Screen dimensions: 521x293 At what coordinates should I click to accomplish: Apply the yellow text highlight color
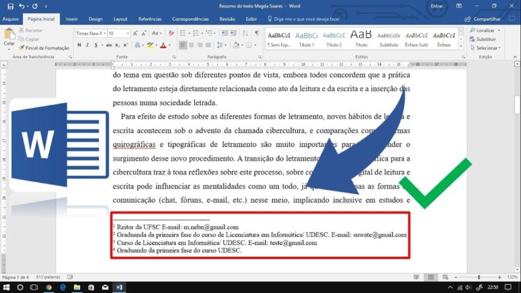point(150,45)
